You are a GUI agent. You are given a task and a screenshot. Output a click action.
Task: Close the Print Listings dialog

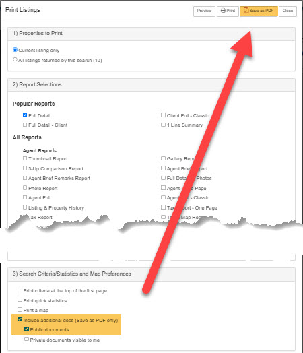[x=288, y=11]
